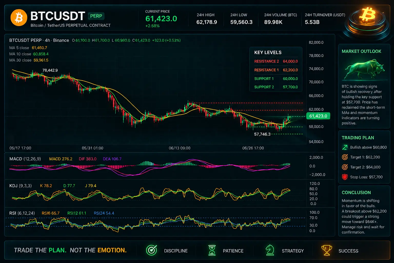Click the DISCIPLINE label in the footer
Image resolution: width=394 pixels, height=263 pixels.
(176, 251)
